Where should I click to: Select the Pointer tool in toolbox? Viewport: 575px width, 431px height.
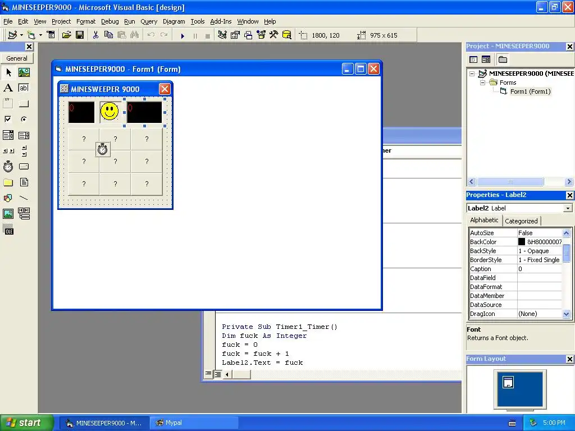click(x=8, y=72)
